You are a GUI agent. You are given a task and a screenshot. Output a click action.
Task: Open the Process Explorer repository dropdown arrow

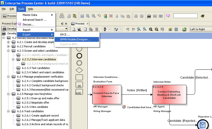[66, 28]
